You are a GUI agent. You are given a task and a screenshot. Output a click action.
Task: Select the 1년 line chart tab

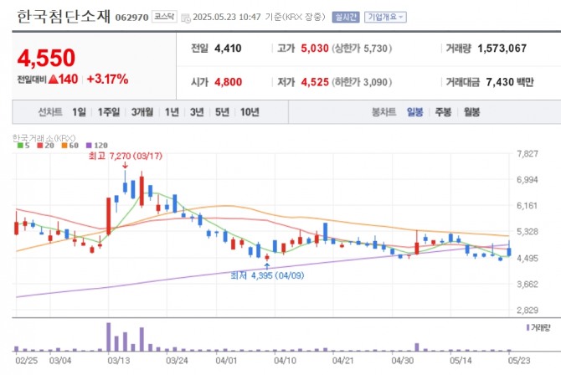tap(172, 112)
